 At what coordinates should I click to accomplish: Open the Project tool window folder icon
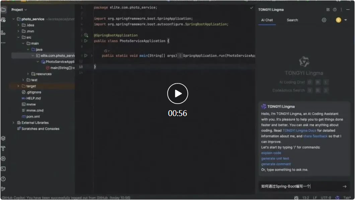point(3,10)
